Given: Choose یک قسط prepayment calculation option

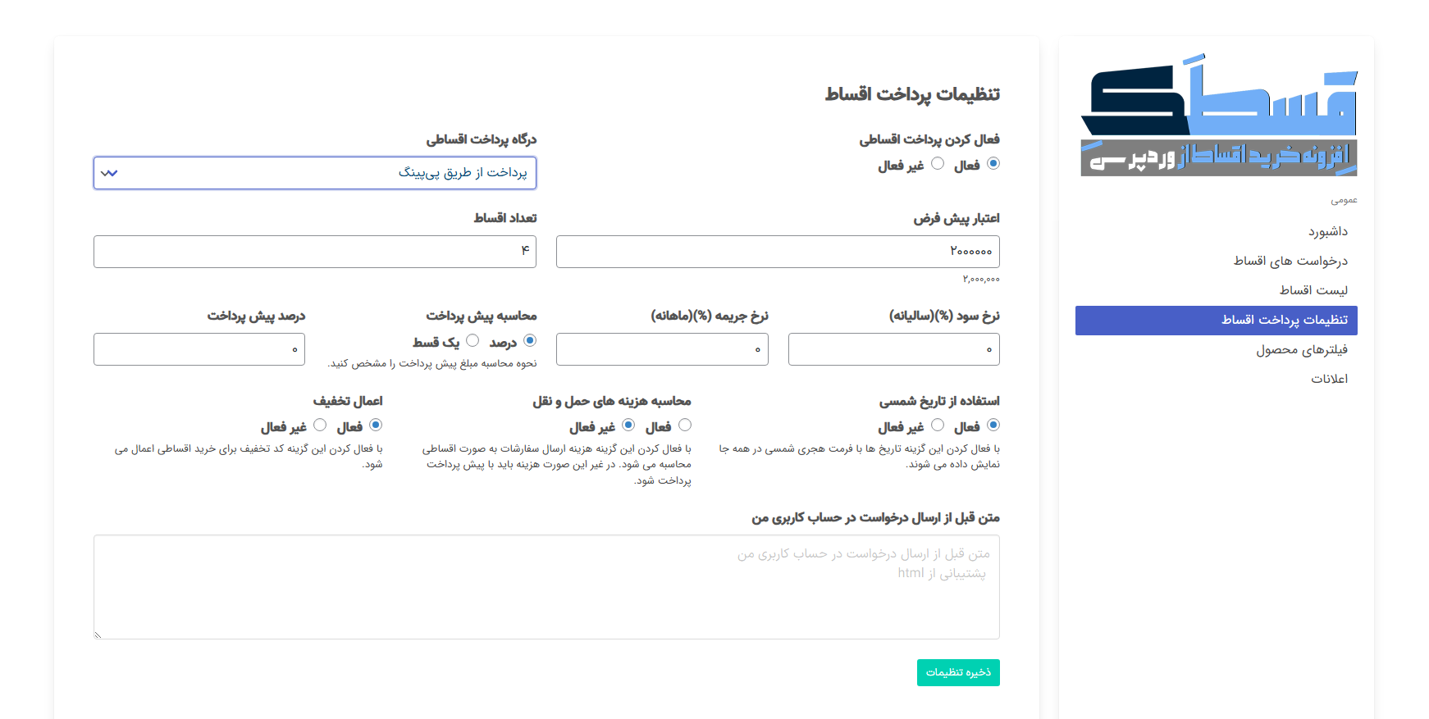Looking at the screenshot, I should point(473,340).
